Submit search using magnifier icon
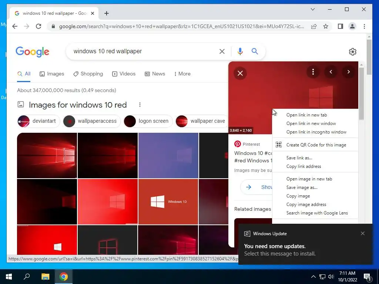 255,51
